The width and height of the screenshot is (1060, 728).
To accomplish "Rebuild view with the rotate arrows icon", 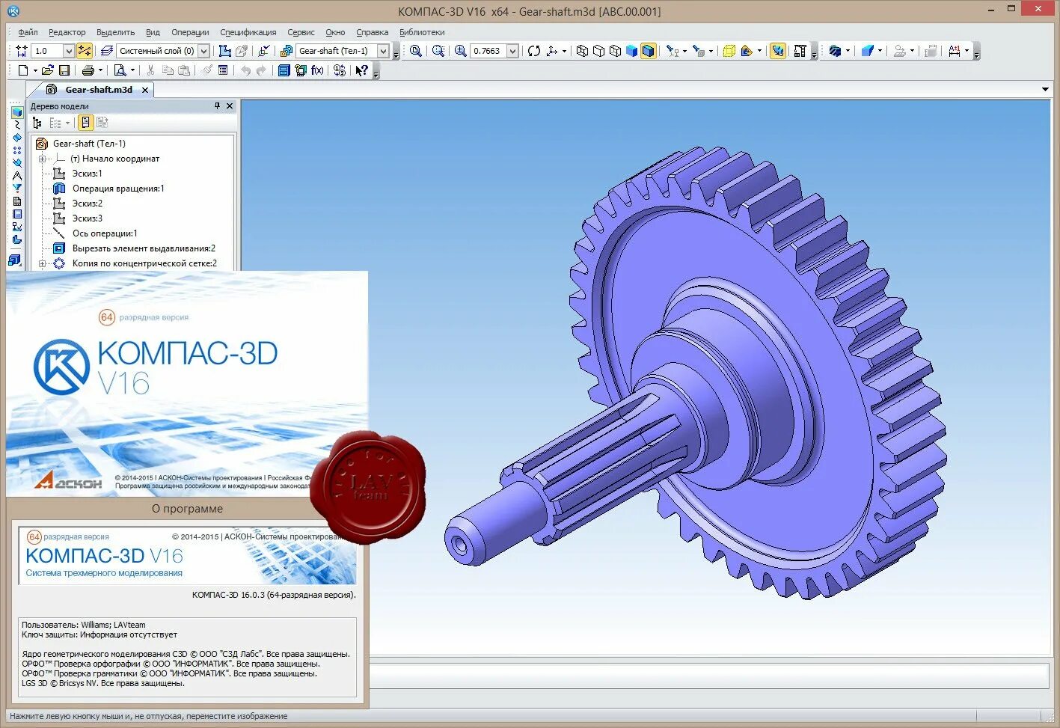I will (x=533, y=51).
